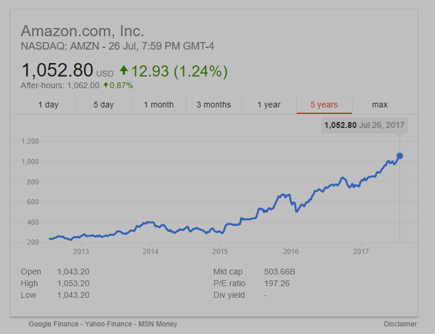Select the 1 year tab

tap(269, 105)
